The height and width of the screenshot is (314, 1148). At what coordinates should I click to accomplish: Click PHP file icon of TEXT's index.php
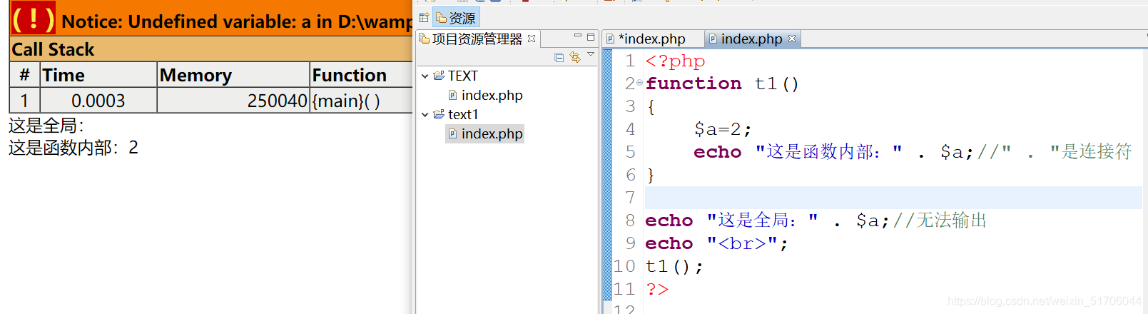click(x=452, y=95)
